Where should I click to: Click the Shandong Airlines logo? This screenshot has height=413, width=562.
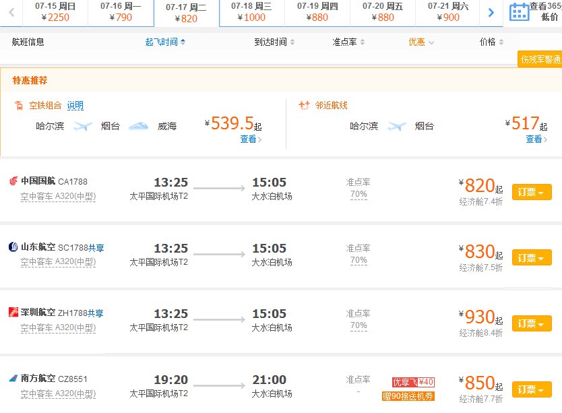coord(13,247)
